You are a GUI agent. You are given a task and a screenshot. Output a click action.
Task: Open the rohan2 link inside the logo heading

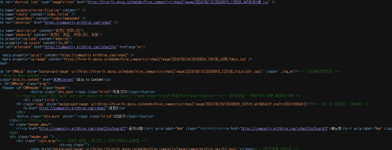[72, 108]
